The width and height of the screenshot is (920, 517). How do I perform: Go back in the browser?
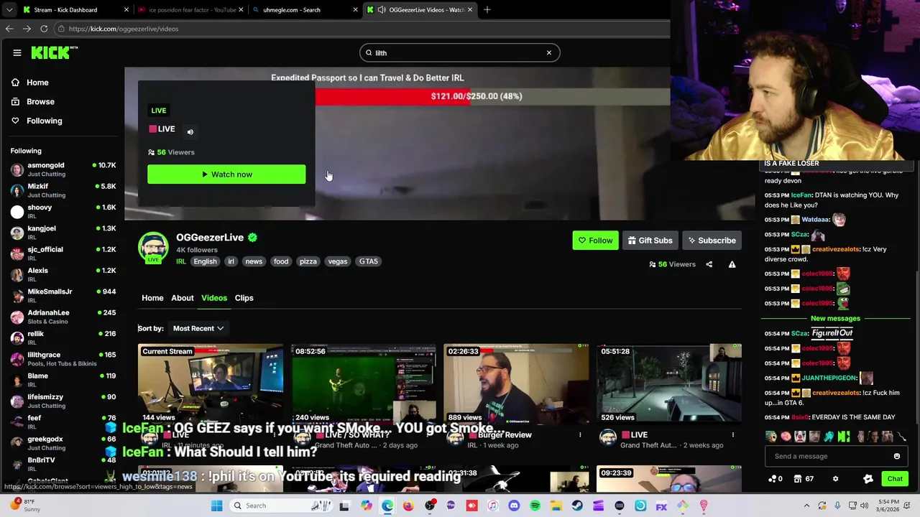(x=9, y=29)
